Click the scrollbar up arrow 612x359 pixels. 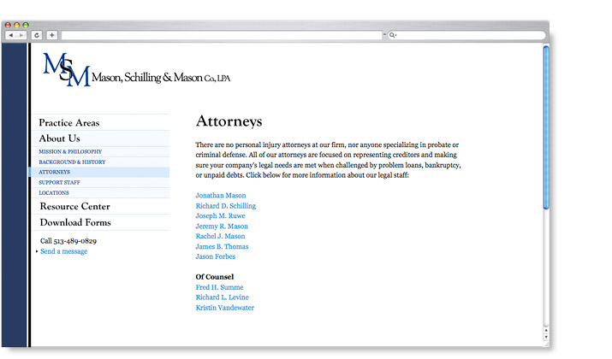[x=546, y=331]
